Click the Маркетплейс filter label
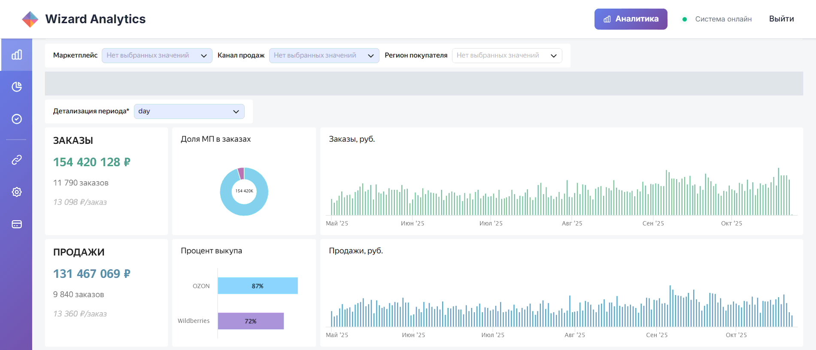The height and width of the screenshot is (350, 816). [x=75, y=55]
